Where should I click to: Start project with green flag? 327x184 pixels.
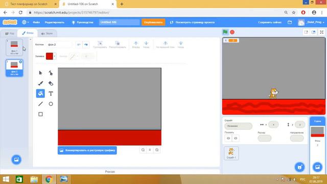point(225,32)
